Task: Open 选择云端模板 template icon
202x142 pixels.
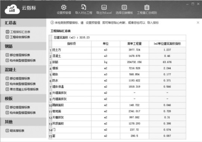Action: [x=124, y=7]
